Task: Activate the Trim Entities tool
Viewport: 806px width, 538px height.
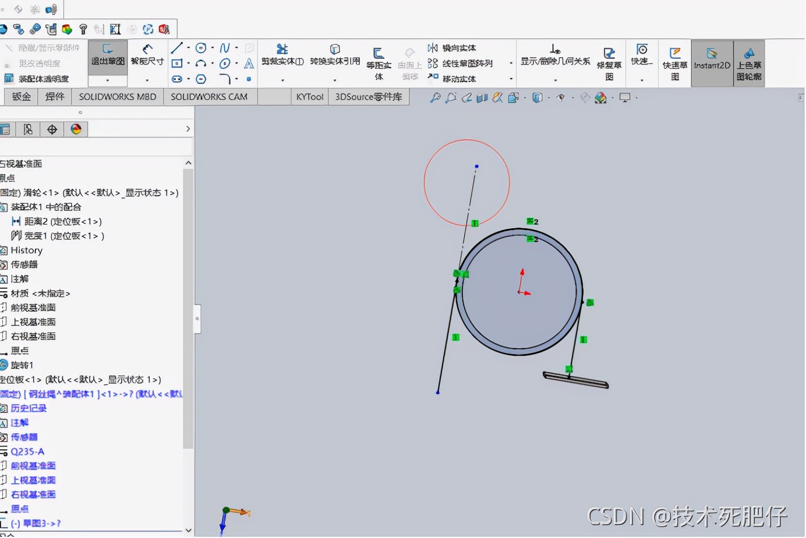Action: pos(282,55)
